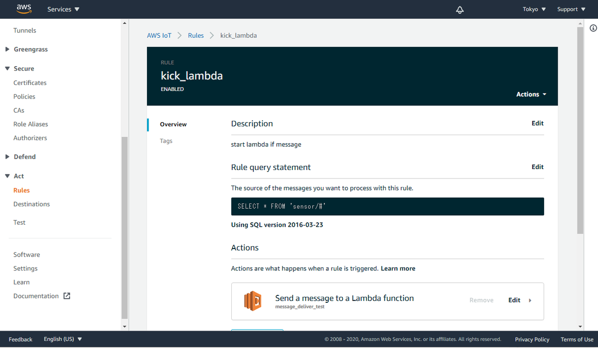Open the Services dropdown menu
The width and height of the screenshot is (598, 351).
63,9
